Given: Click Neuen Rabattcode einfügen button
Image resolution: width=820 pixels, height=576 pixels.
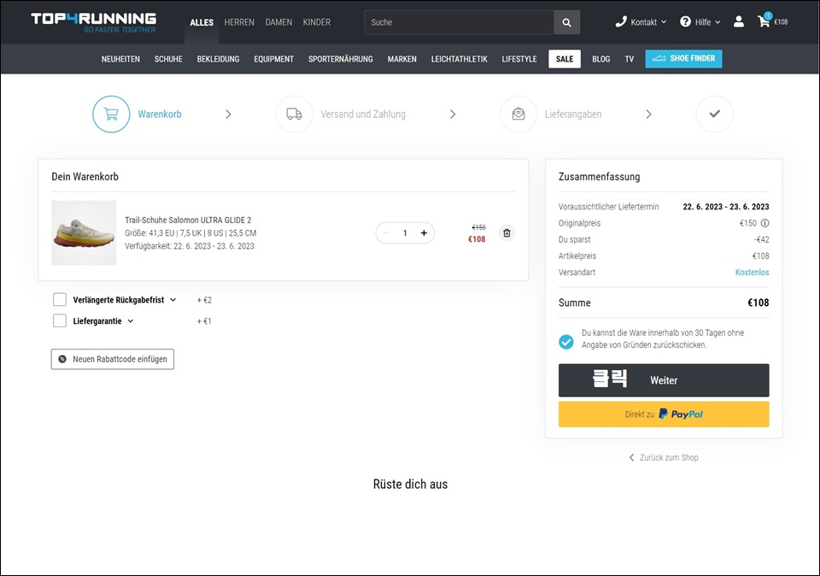Looking at the screenshot, I should coord(113,359).
